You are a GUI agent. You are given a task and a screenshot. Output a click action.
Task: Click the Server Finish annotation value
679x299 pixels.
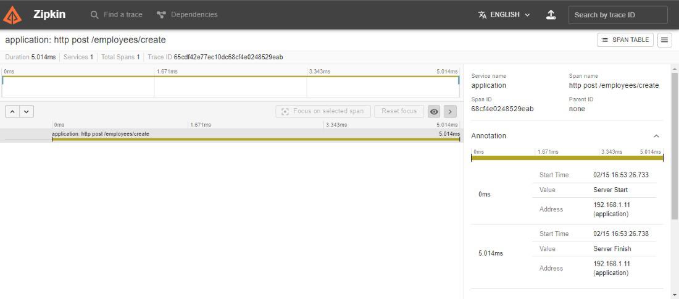click(x=612, y=249)
